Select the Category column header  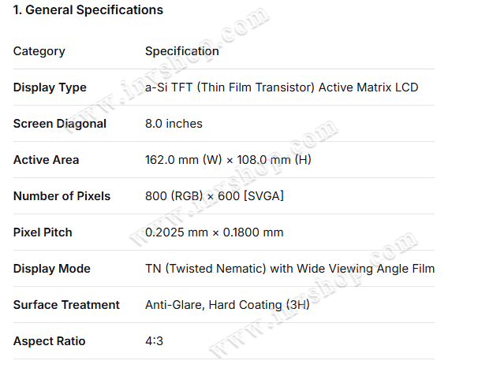(39, 51)
